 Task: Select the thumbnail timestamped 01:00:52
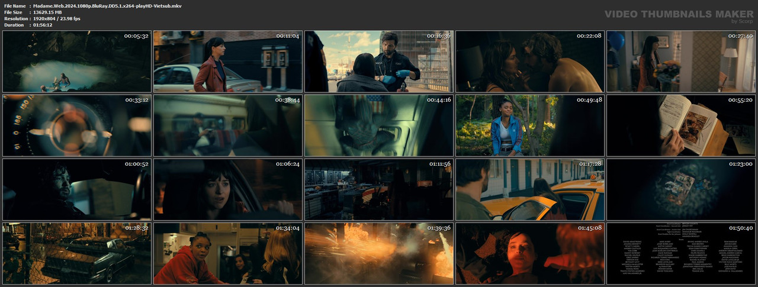click(x=77, y=189)
